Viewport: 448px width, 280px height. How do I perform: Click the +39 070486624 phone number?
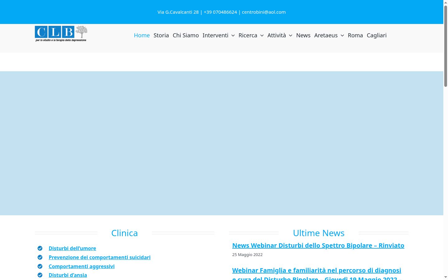click(x=220, y=12)
